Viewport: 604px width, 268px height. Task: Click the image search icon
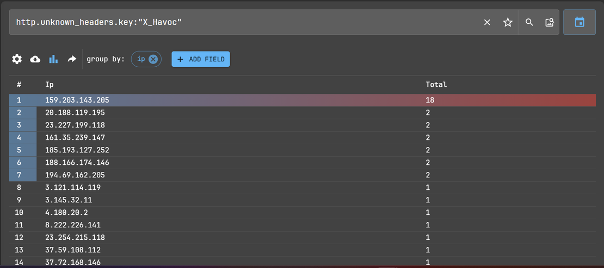click(549, 22)
